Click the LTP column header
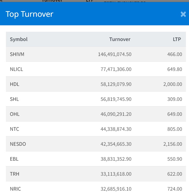Image resolution: width=189 pixels, height=195 pixels. (177, 39)
